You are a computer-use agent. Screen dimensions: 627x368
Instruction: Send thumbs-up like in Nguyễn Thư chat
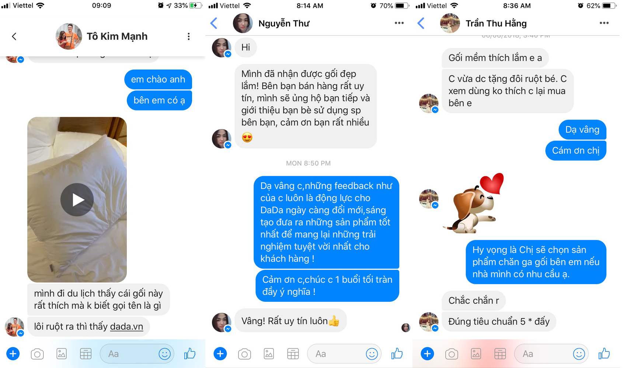[397, 354]
